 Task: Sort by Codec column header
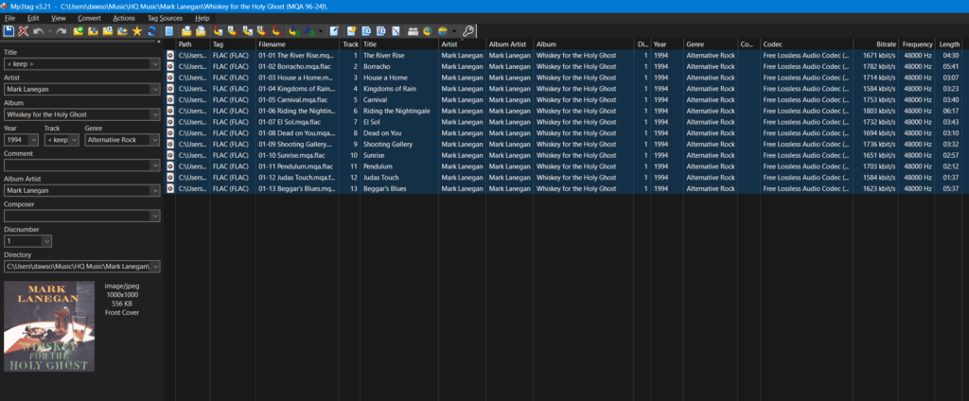pyautogui.click(x=806, y=44)
